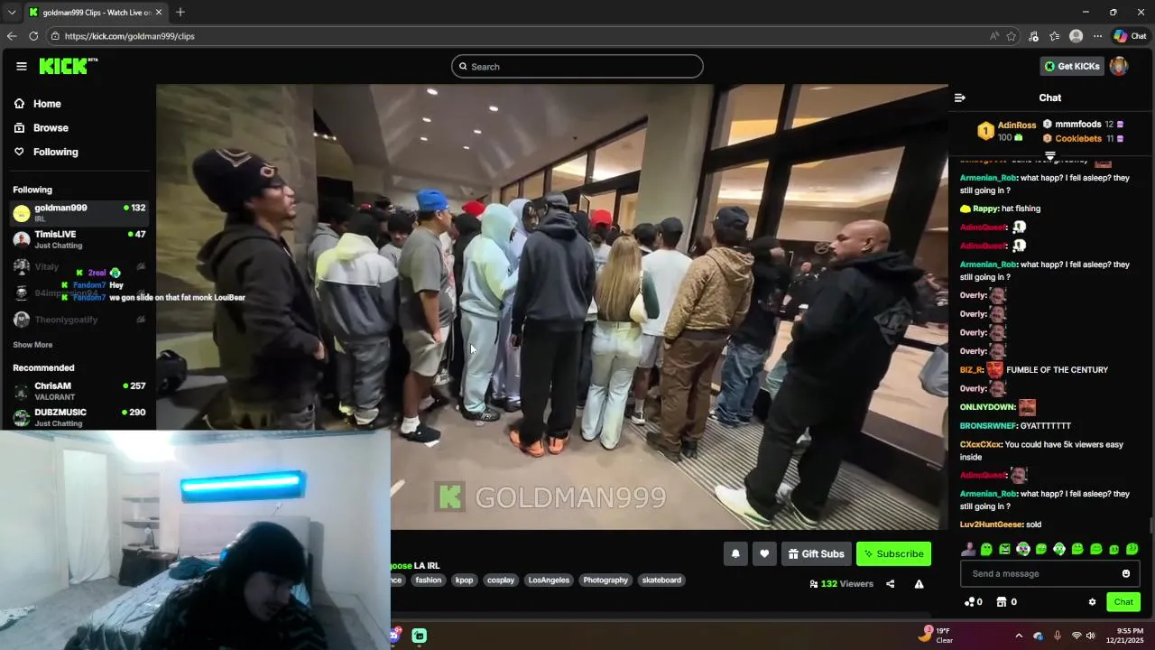Click Get KICKs button
The width and height of the screenshot is (1155, 650).
click(1072, 66)
